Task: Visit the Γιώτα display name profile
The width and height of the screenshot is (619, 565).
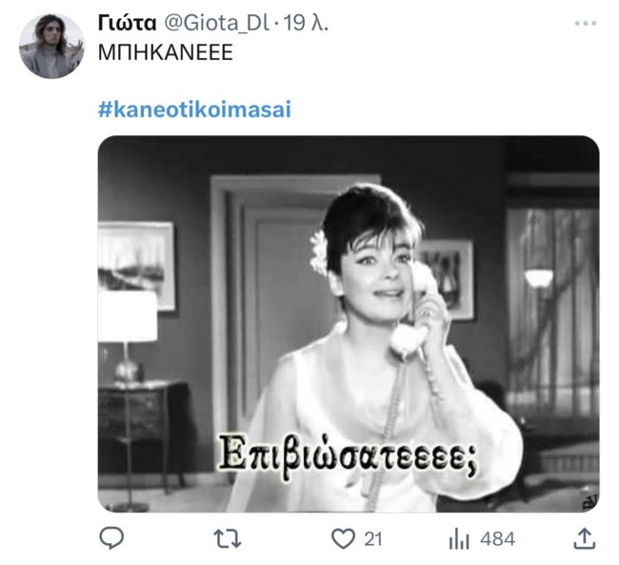Action: click(x=127, y=24)
